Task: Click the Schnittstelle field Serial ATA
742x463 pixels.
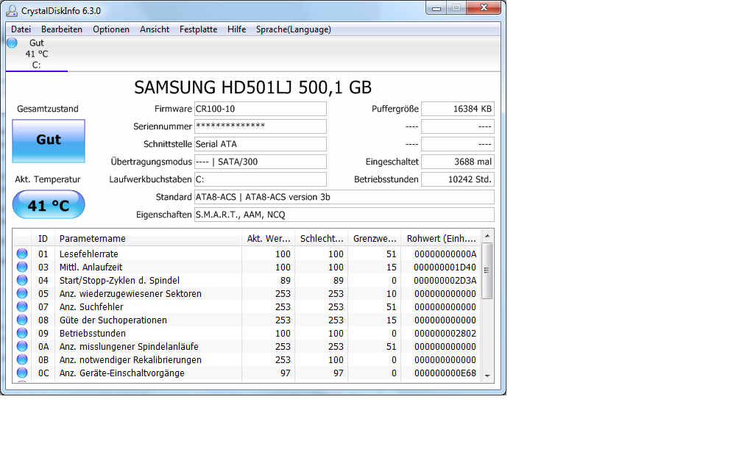Action: (261, 144)
